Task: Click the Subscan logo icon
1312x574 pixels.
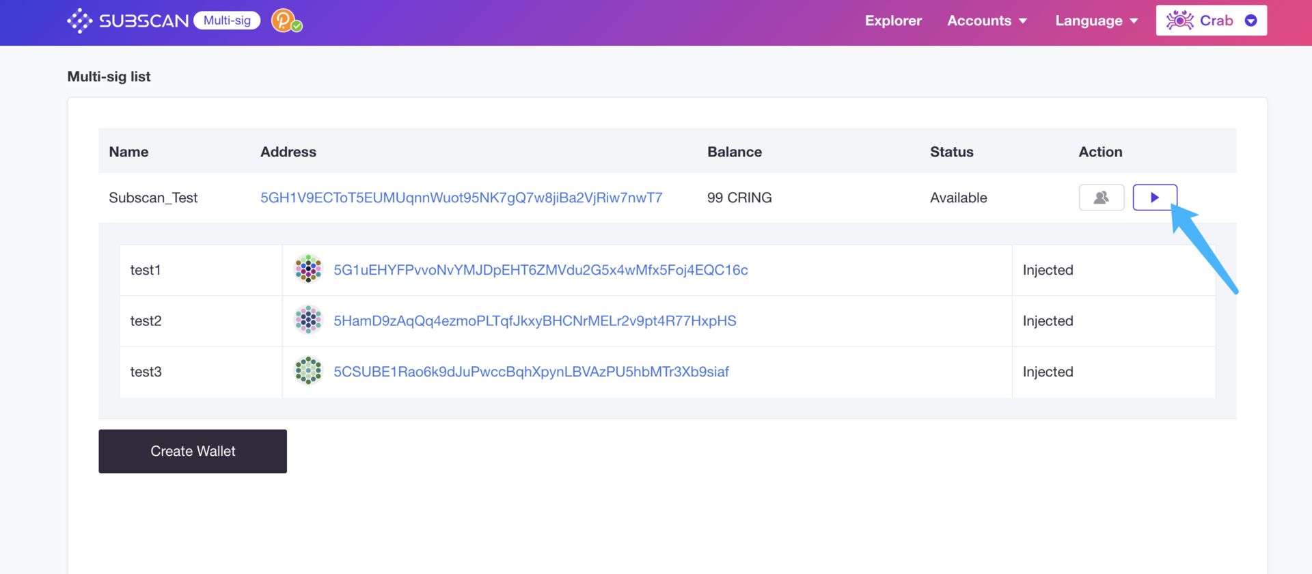Action: point(80,21)
